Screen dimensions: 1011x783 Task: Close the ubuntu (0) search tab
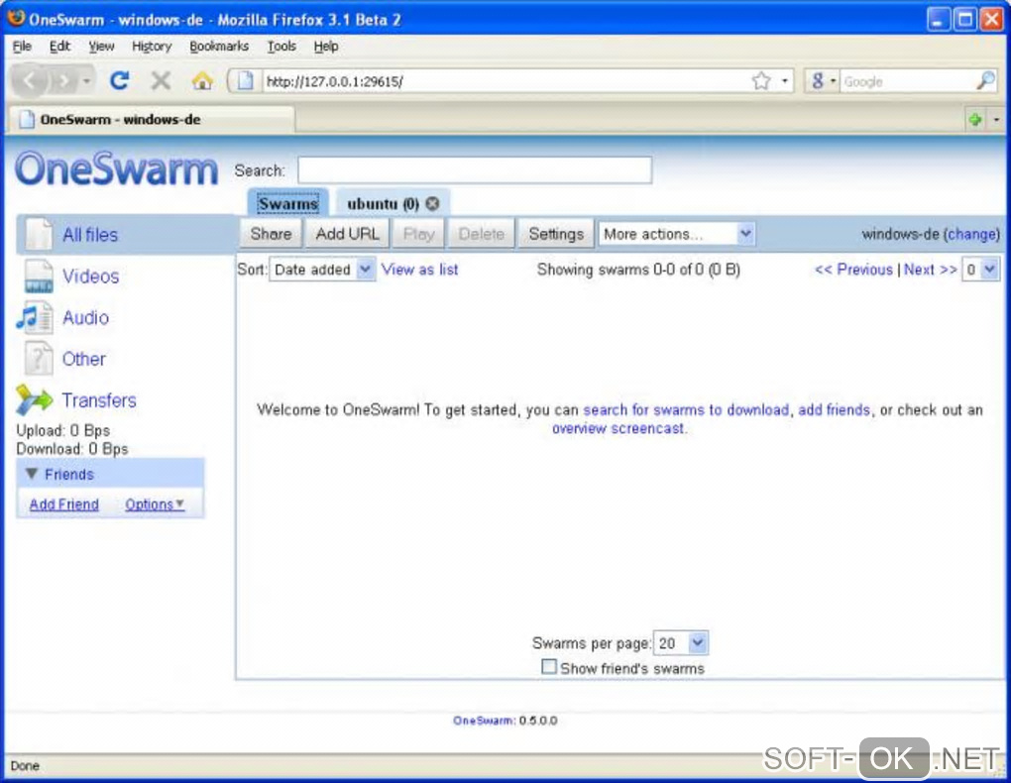point(432,204)
